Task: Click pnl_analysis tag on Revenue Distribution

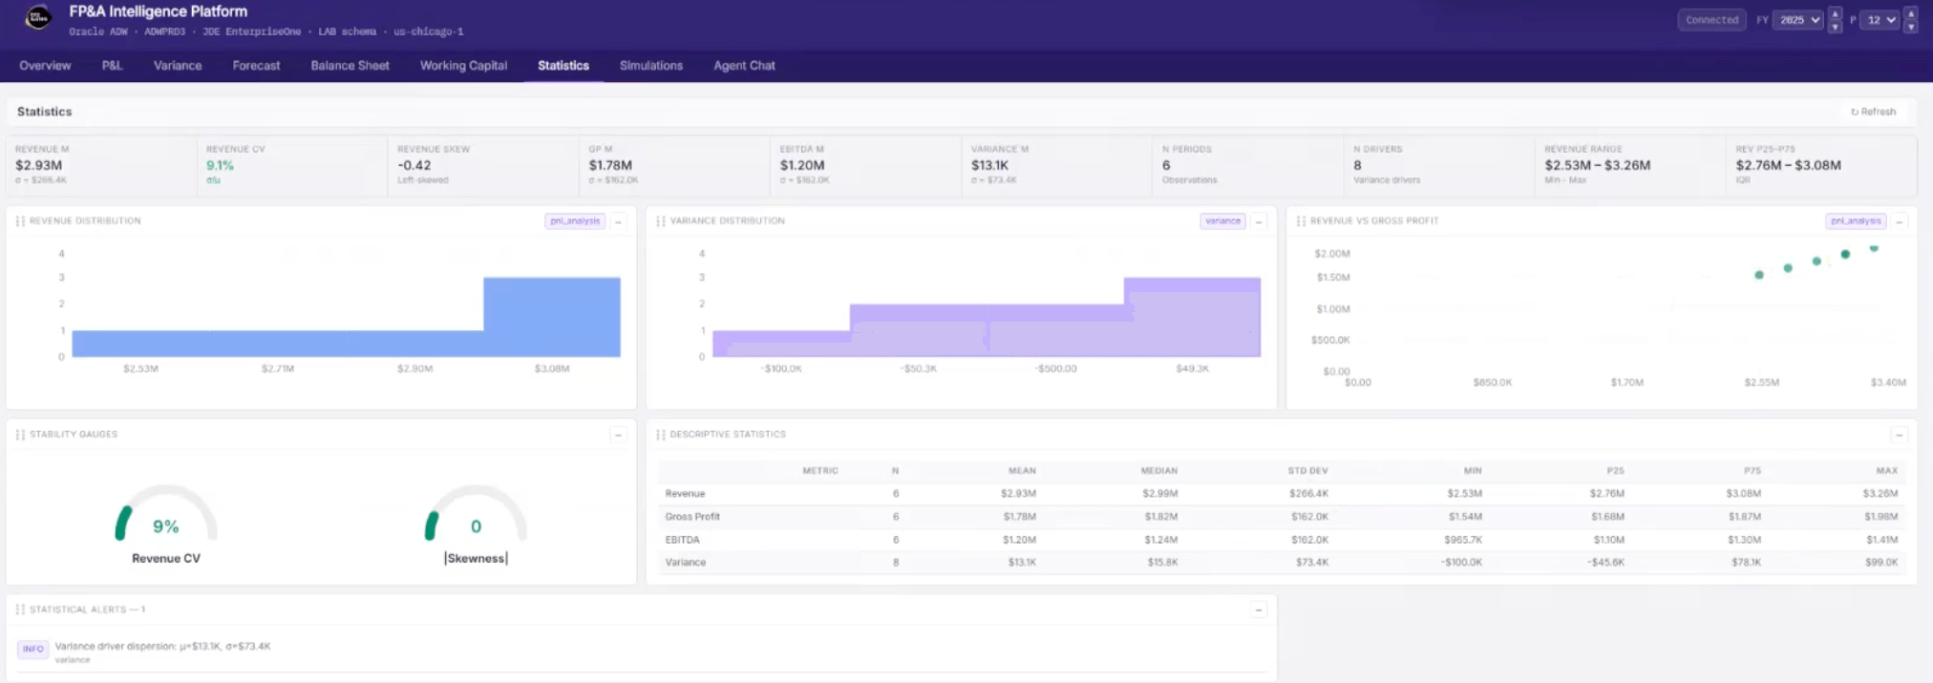Action: [x=575, y=221]
